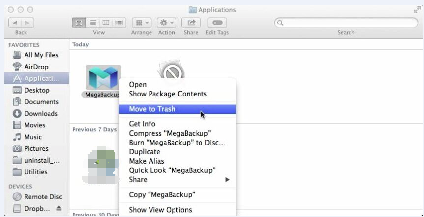The height and width of the screenshot is (217, 424).
Task: Choose Make Alias
Action: (x=177, y=161)
